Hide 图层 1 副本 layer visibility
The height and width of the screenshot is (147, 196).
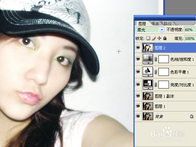point(138,96)
